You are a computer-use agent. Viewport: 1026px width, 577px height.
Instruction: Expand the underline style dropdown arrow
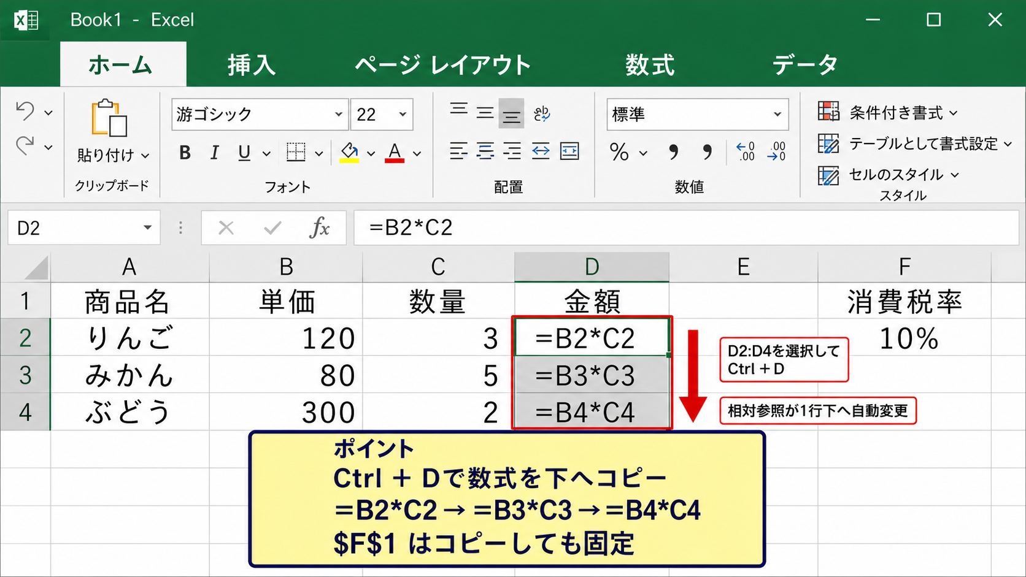tap(266, 153)
